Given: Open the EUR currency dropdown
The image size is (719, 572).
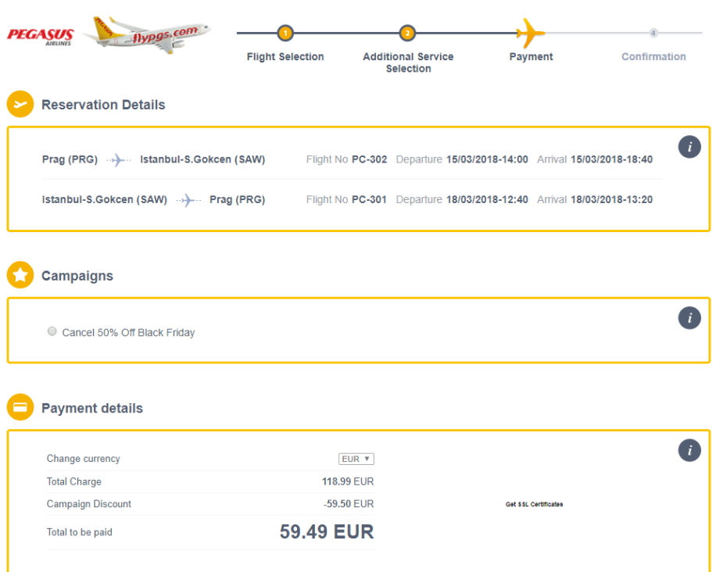Looking at the screenshot, I should pos(356,459).
